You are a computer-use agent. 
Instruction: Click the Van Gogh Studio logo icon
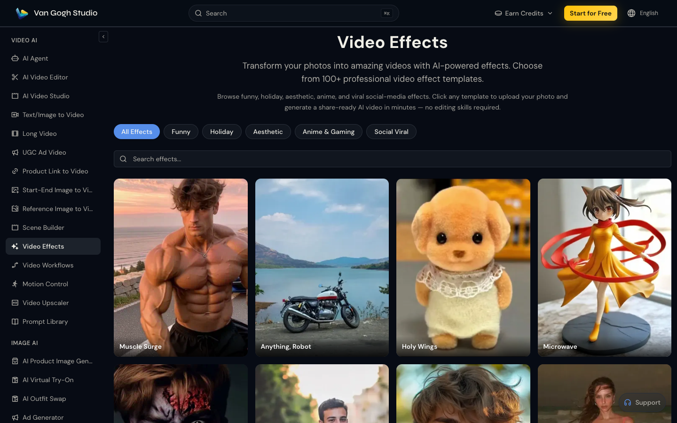coord(22,13)
